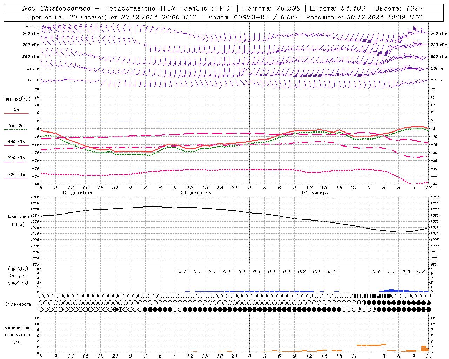This screenshot has width=449, height=359.
Task: Click the 985 tick on the right pressure axis
Action: point(434,264)
